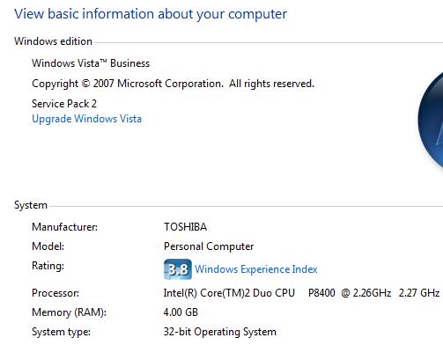The image size is (443, 345).
Task: Open the Windows Experience Index link
Action: pyautogui.click(x=256, y=269)
